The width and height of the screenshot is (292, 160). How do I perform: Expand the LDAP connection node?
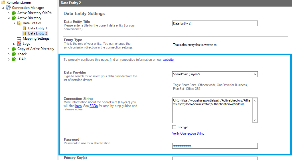(9, 59)
